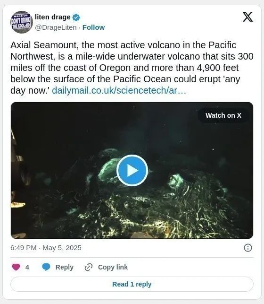Click the chain link copy icon

click(x=89, y=267)
